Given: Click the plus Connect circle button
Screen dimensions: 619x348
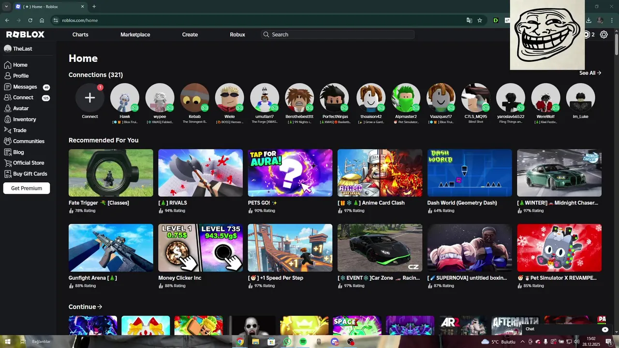Looking at the screenshot, I should tap(89, 98).
